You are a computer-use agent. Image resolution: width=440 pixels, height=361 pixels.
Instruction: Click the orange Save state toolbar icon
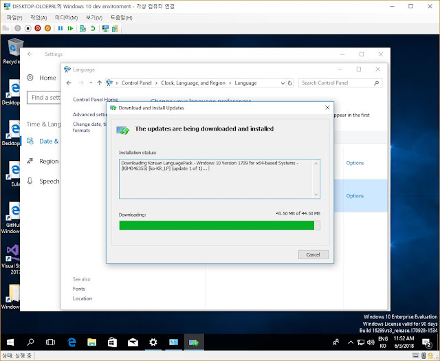47,28
